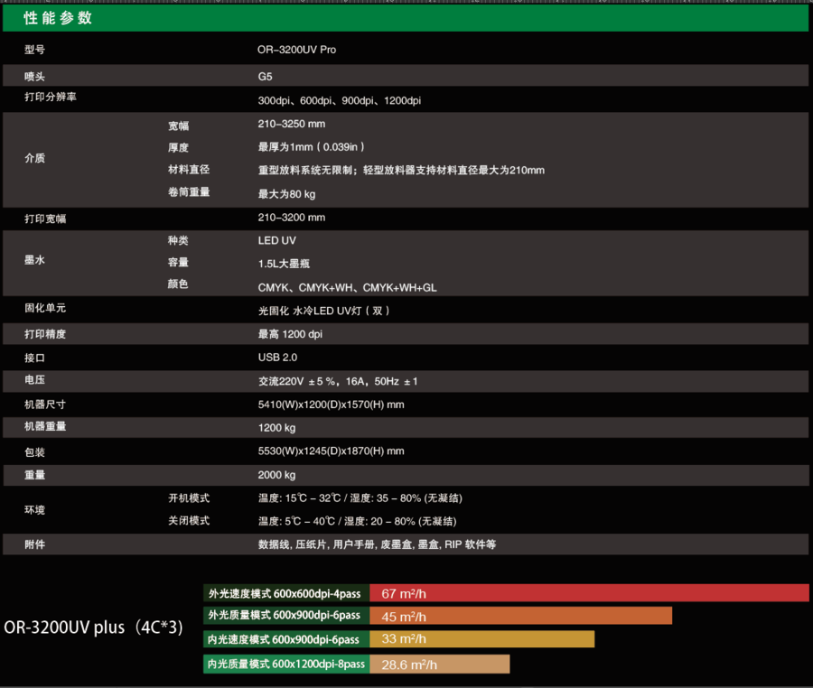Click the 介质 section label
Image resolution: width=813 pixels, height=688 pixels.
34,158
